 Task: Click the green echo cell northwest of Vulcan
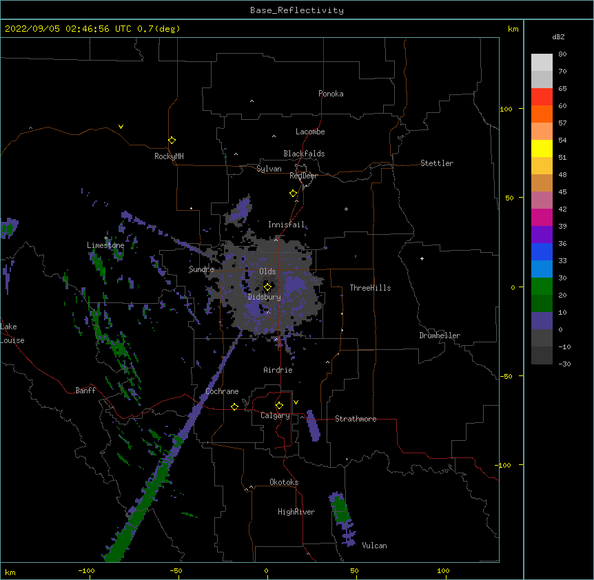point(341,509)
